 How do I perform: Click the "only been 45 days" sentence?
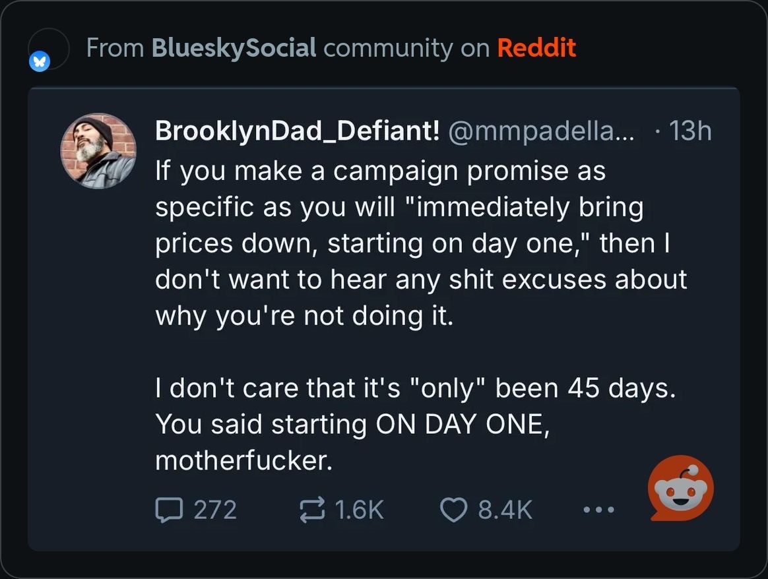click(x=416, y=388)
